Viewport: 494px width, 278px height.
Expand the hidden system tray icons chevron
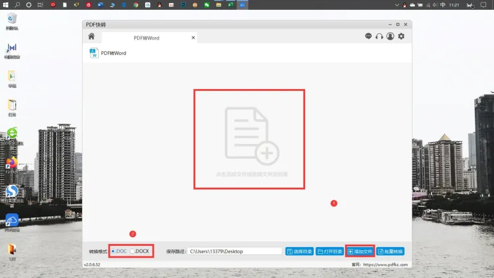click(x=396, y=5)
